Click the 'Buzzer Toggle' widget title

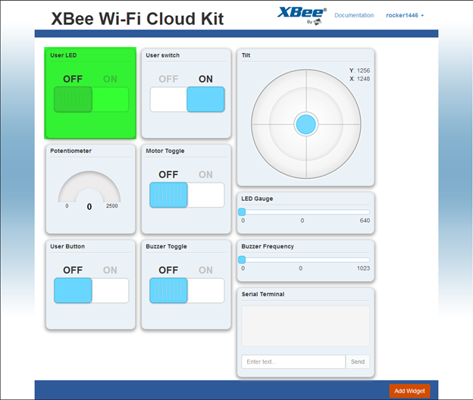coord(166,246)
